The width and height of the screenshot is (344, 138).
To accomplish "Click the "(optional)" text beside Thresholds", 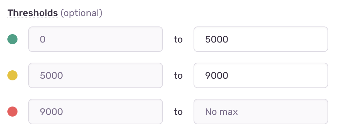I will click(x=81, y=13).
